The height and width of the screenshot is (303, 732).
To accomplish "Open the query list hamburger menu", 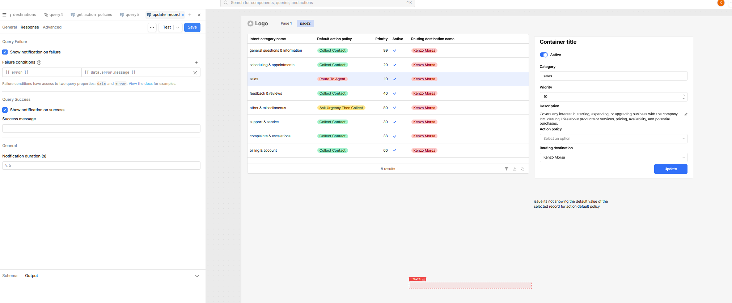I will [x=4, y=15].
